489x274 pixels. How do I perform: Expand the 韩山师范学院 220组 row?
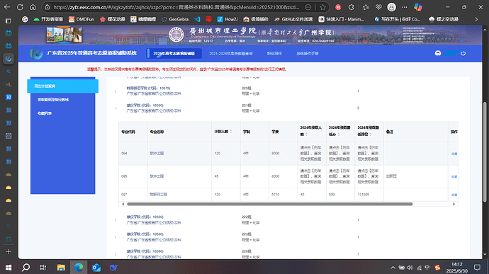click(116, 91)
